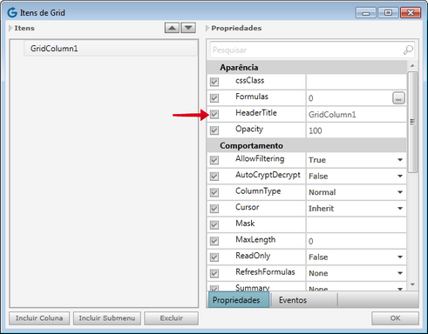This screenshot has width=428, height=334.
Task: Toggle the HeaderTitle checkbox
Action: tap(214, 114)
